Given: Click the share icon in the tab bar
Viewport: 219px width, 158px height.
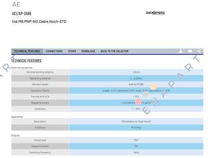Looking at the screenshot, I should click(199, 51).
